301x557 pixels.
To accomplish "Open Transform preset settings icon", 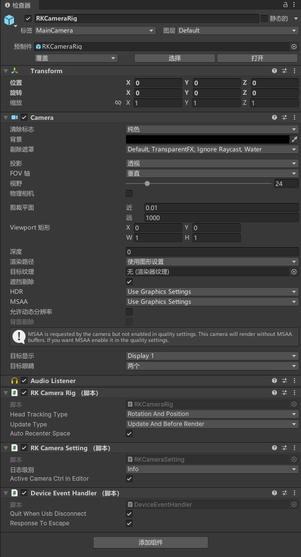I will (284, 71).
